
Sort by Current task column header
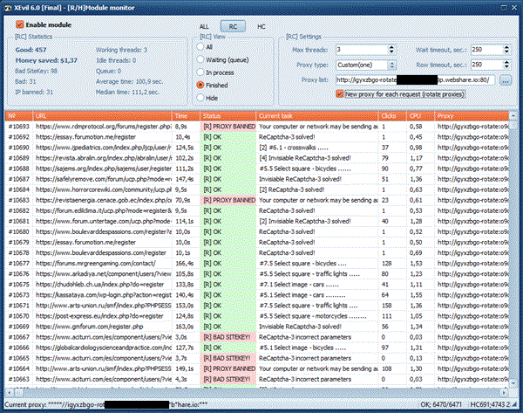click(x=317, y=115)
